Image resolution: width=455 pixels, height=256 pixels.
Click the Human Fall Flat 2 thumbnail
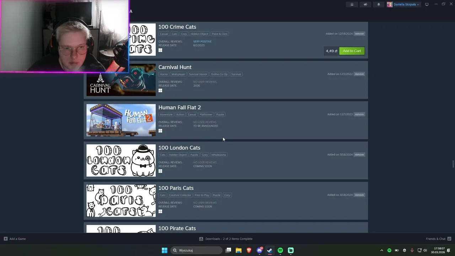pyautogui.click(x=121, y=120)
